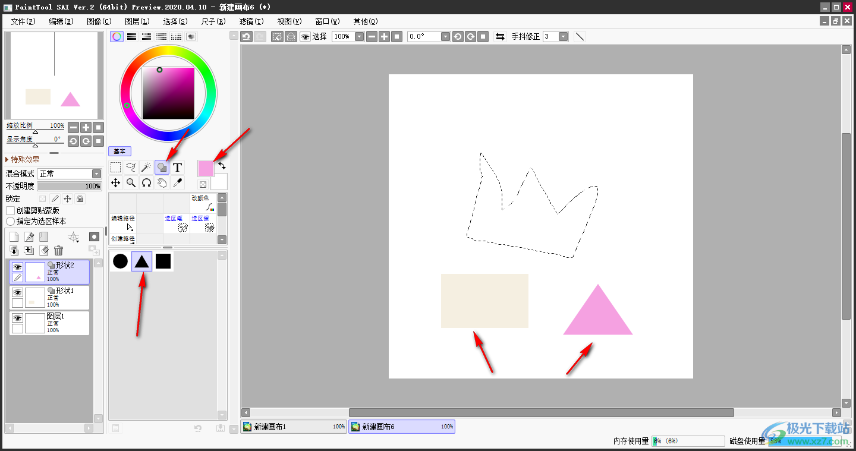Create a new layer folder
Viewport: 856px width, 451px height.
click(x=43, y=237)
